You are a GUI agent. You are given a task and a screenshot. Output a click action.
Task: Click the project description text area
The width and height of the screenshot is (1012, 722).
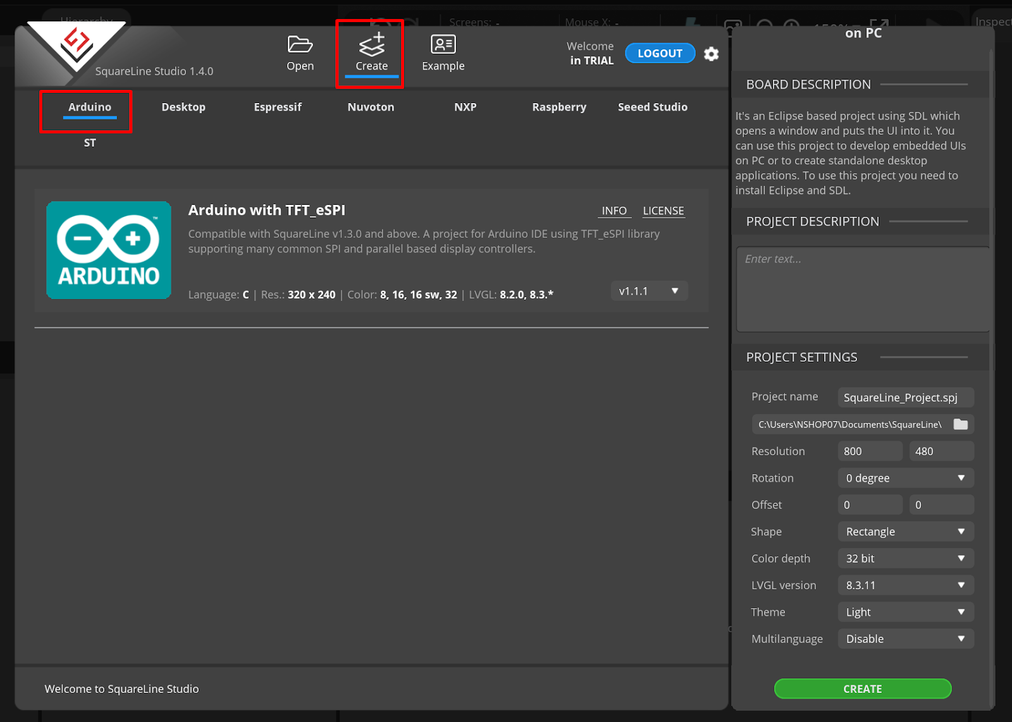click(863, 289)
